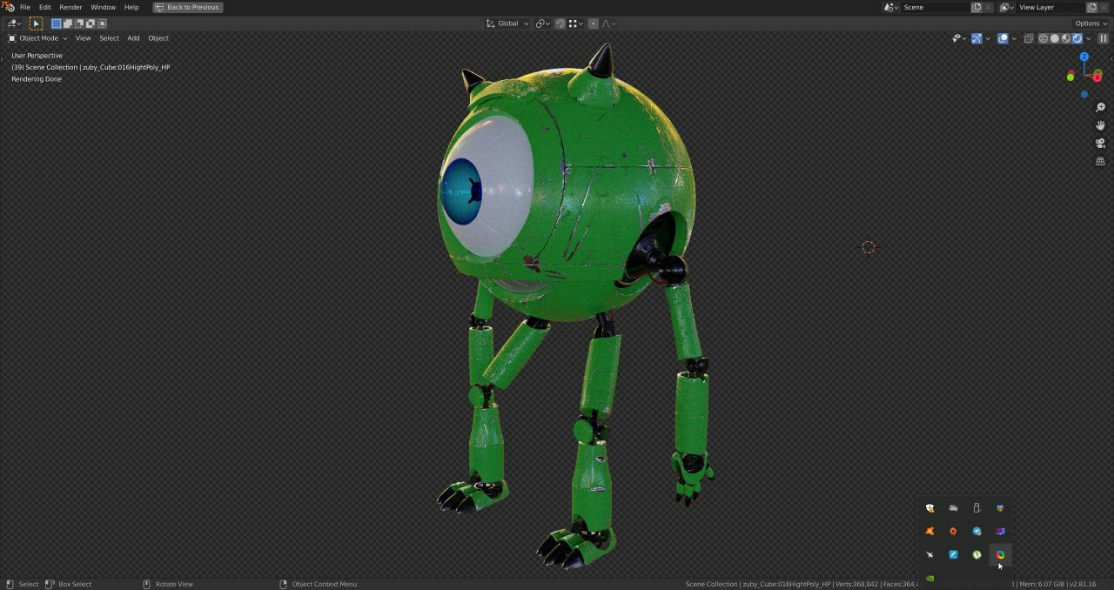This screenshot has height=590, width=1114.
Task: Open the Render menu
Action: (70, 7)
